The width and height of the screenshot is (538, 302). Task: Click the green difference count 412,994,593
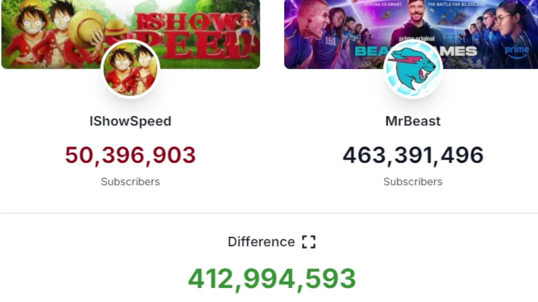click(x=272, y=279)
